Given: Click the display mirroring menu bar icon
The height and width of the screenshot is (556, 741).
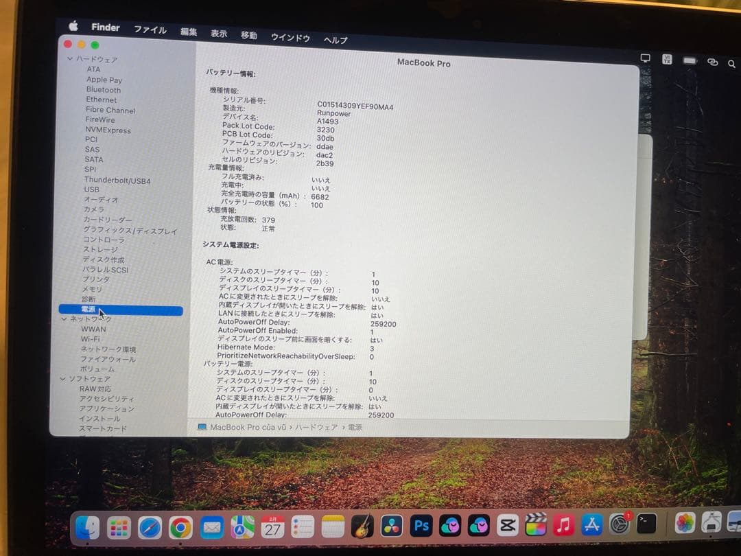Looking at the screenshot, I should (645, 58).
